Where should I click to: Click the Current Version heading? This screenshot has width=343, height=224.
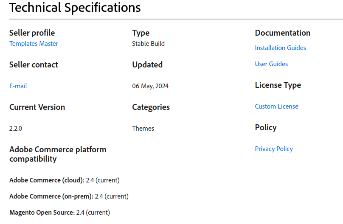point(37,107)
